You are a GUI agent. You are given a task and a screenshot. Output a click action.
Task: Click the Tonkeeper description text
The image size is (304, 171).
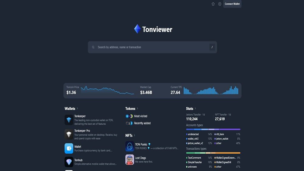click(94, 122)
